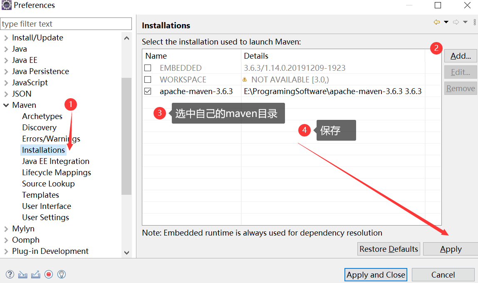Click the warning icon beside NOT AVAILABLE
The height and width of the screenshot is (283, 478).
click(245, 79)
